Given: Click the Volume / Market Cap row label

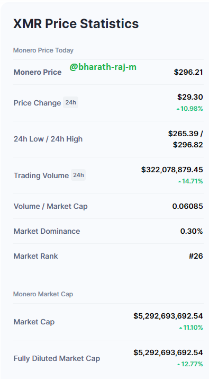Looking at the screenshot, I should point(51,206).
